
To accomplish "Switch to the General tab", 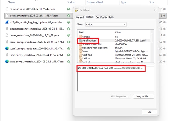I will 80,17.
